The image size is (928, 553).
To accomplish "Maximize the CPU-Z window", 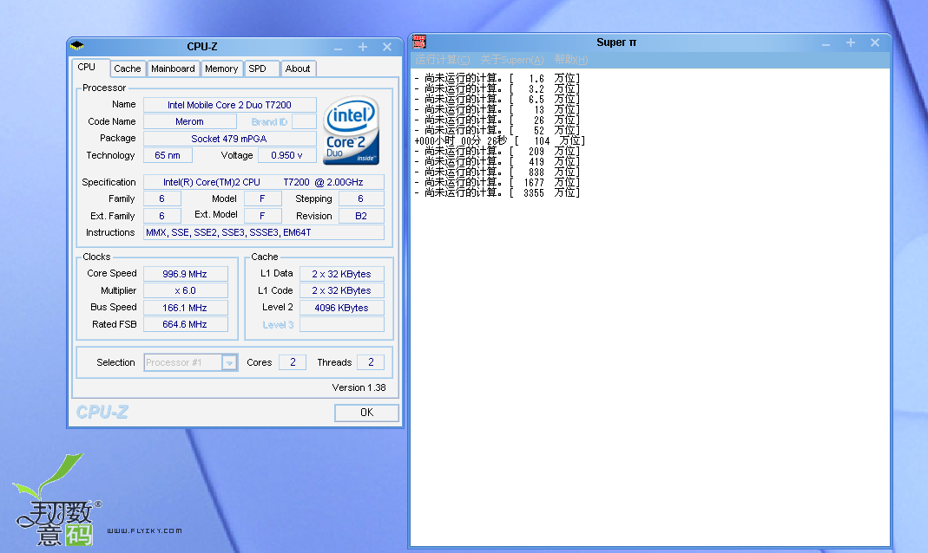I will click(x=363, y=47).
